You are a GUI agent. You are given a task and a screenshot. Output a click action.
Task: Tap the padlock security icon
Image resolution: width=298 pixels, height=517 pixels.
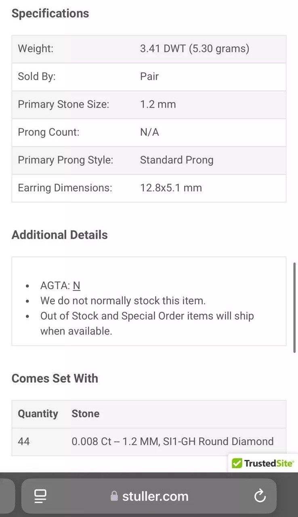tap(114, 496)
